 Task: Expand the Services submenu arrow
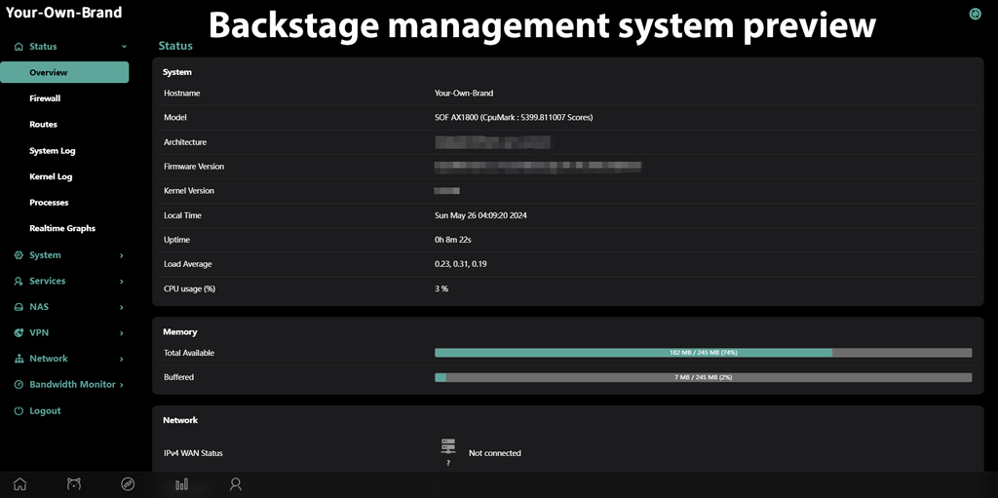(x=122, y=282)
